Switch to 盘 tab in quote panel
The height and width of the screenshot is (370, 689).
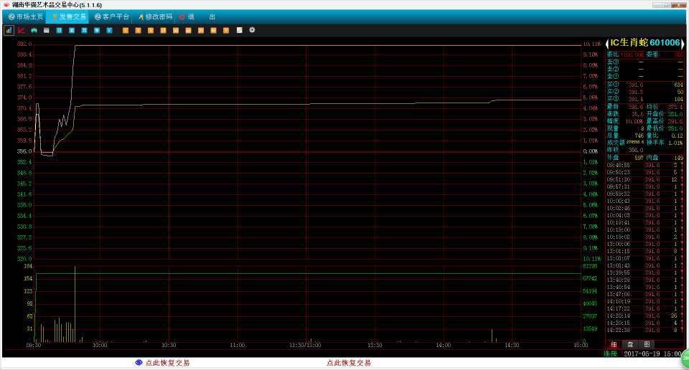[x=630, y=345]
